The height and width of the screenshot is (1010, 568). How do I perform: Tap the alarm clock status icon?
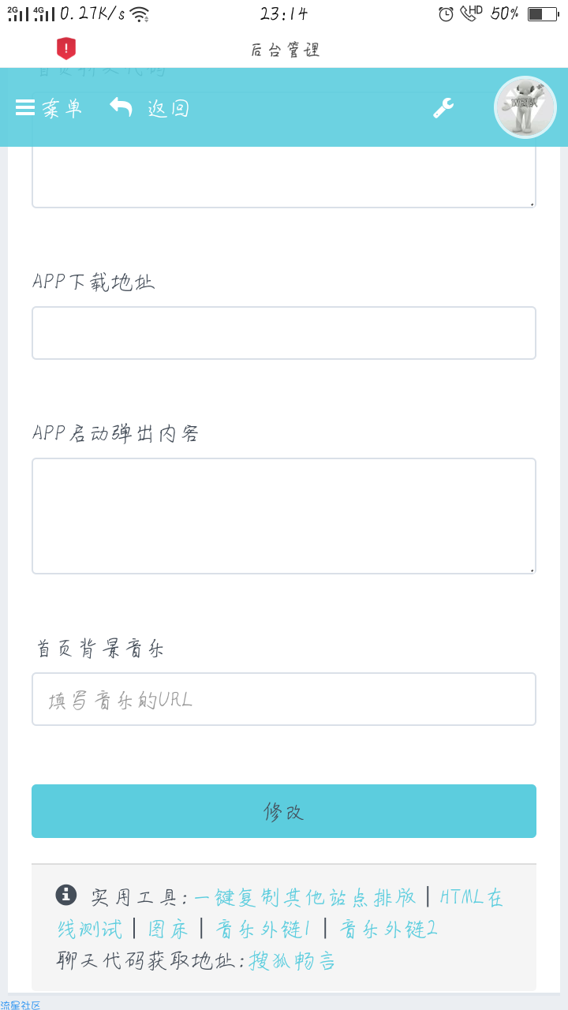click(x=446, y=14)
